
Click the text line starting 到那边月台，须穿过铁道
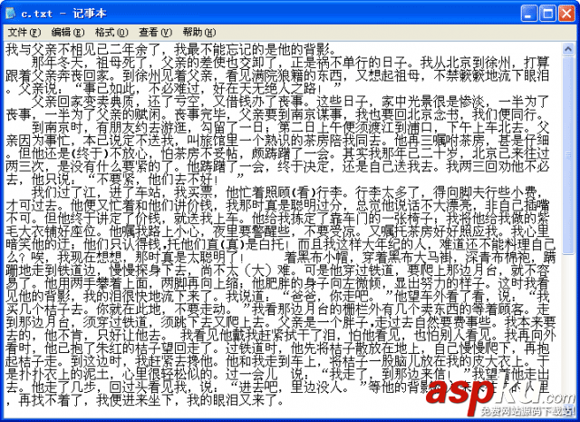point(280,321)
